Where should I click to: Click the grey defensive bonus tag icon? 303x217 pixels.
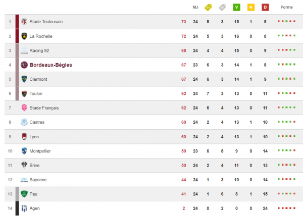point(222,8)
